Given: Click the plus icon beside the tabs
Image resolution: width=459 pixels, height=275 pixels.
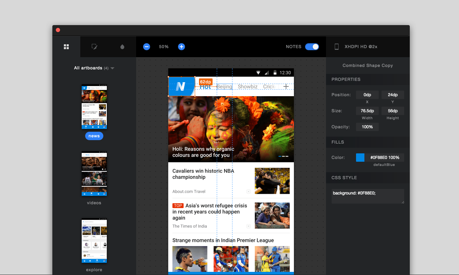Looking at the screenshot, I should click(x=286, y=86).
